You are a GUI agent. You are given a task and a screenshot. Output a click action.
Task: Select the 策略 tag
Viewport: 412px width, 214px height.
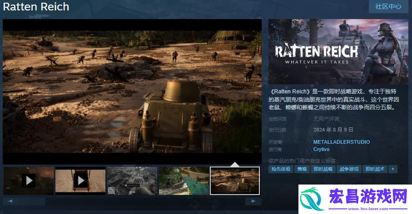302,169
